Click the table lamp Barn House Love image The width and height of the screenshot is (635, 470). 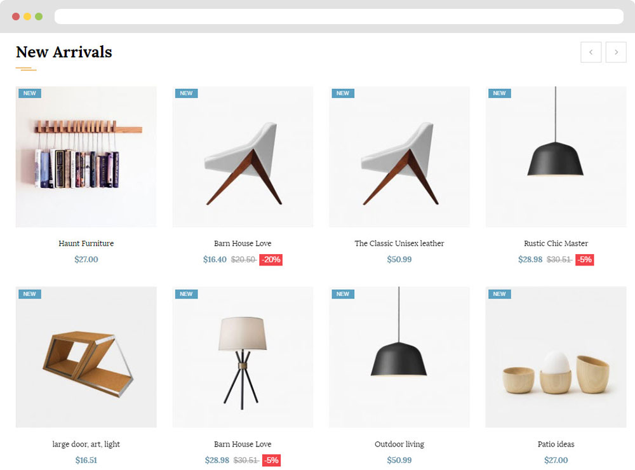(x=243, y=357)
